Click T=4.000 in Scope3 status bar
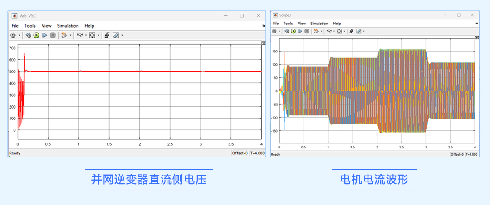 pyautogui.click(x=472, y=154)
